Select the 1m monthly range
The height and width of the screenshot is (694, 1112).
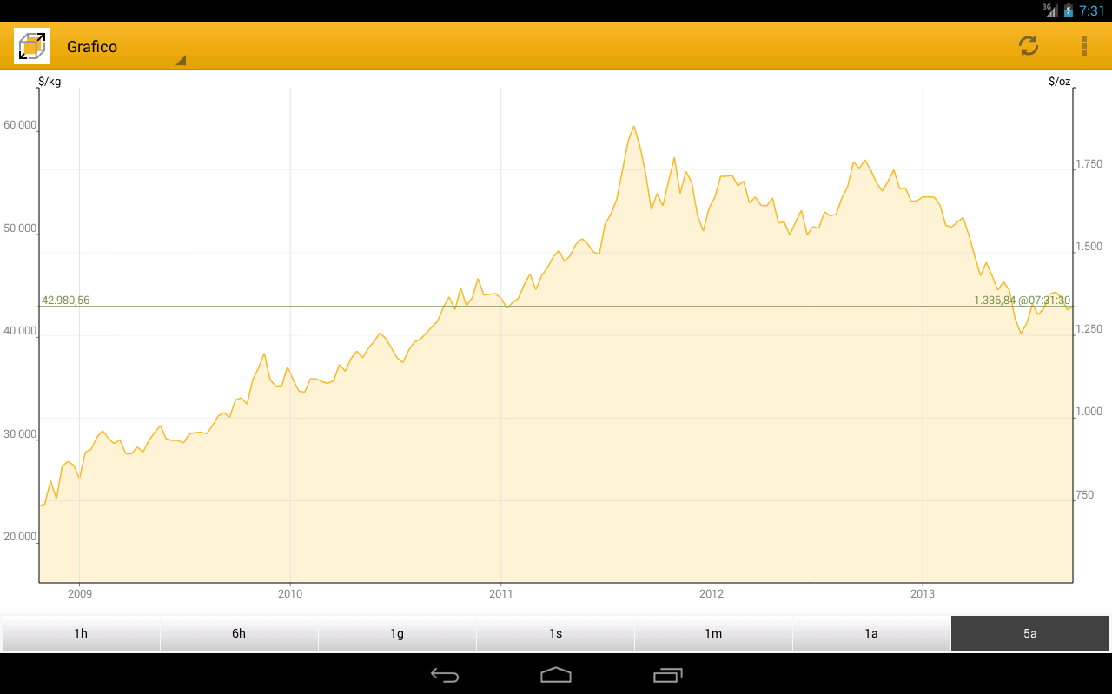pos(713,633)
